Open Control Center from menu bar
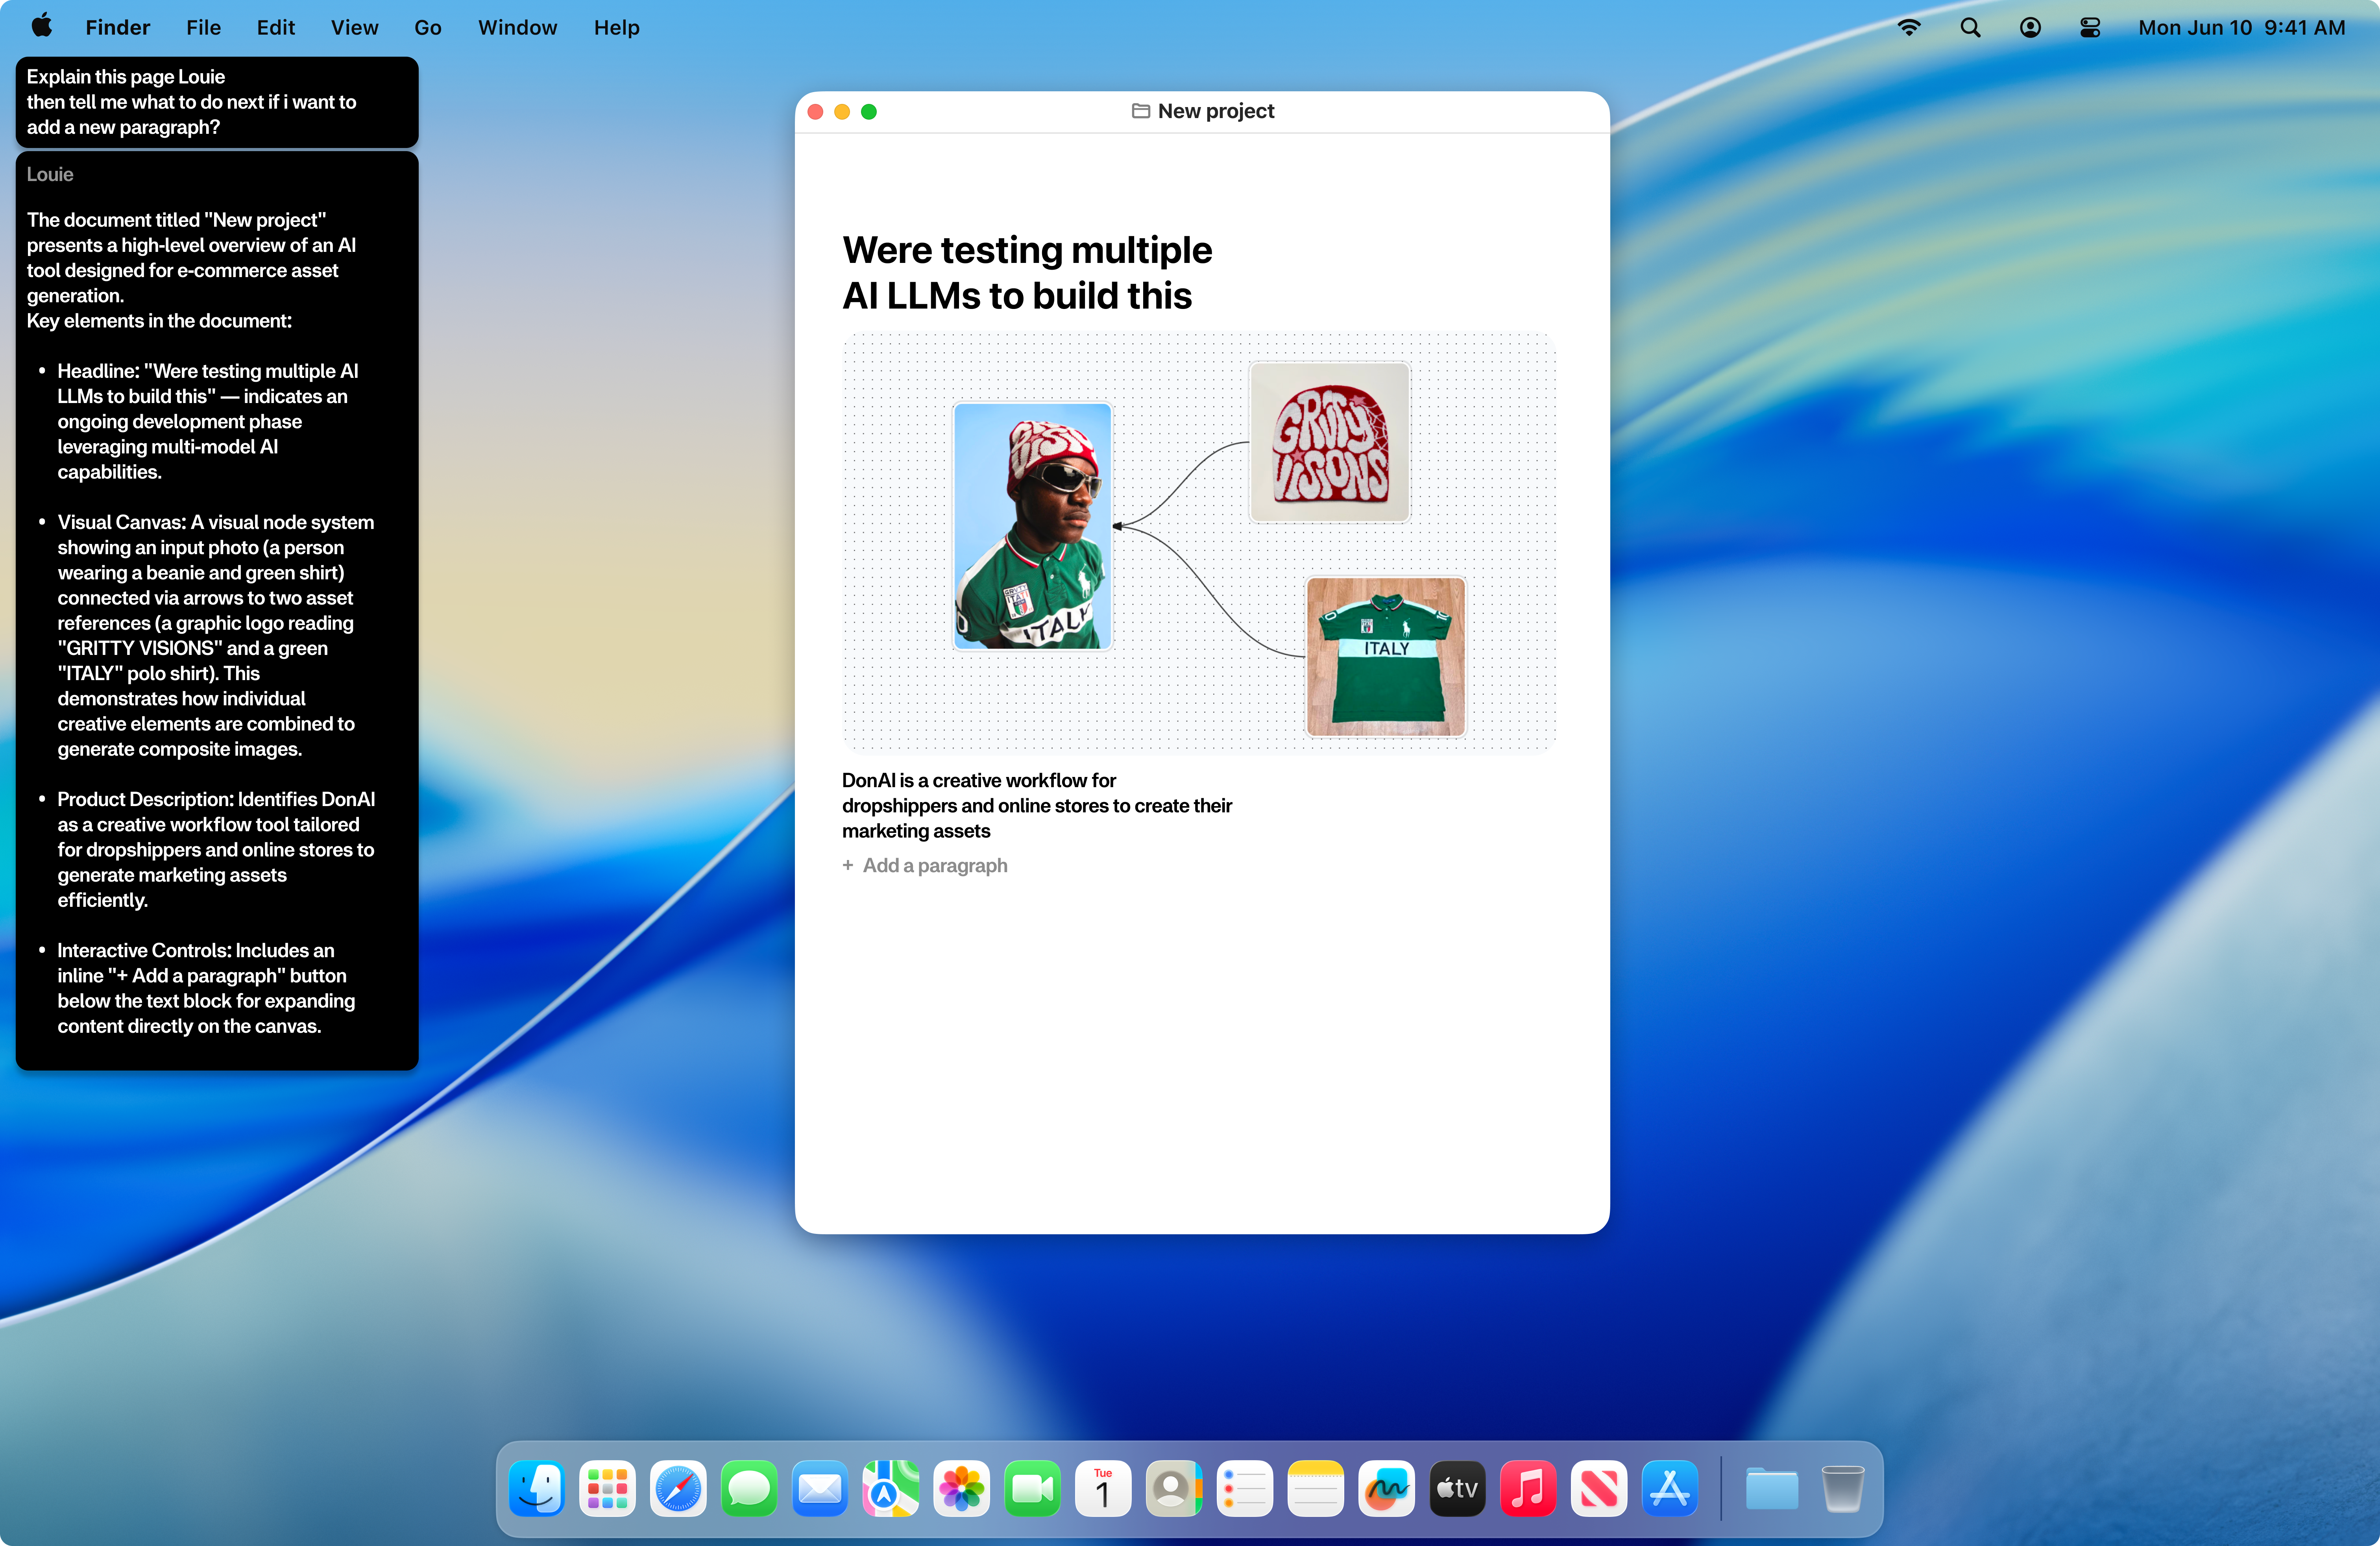The height and width of the screenshot is (1546, 2380). (2090, 27)
